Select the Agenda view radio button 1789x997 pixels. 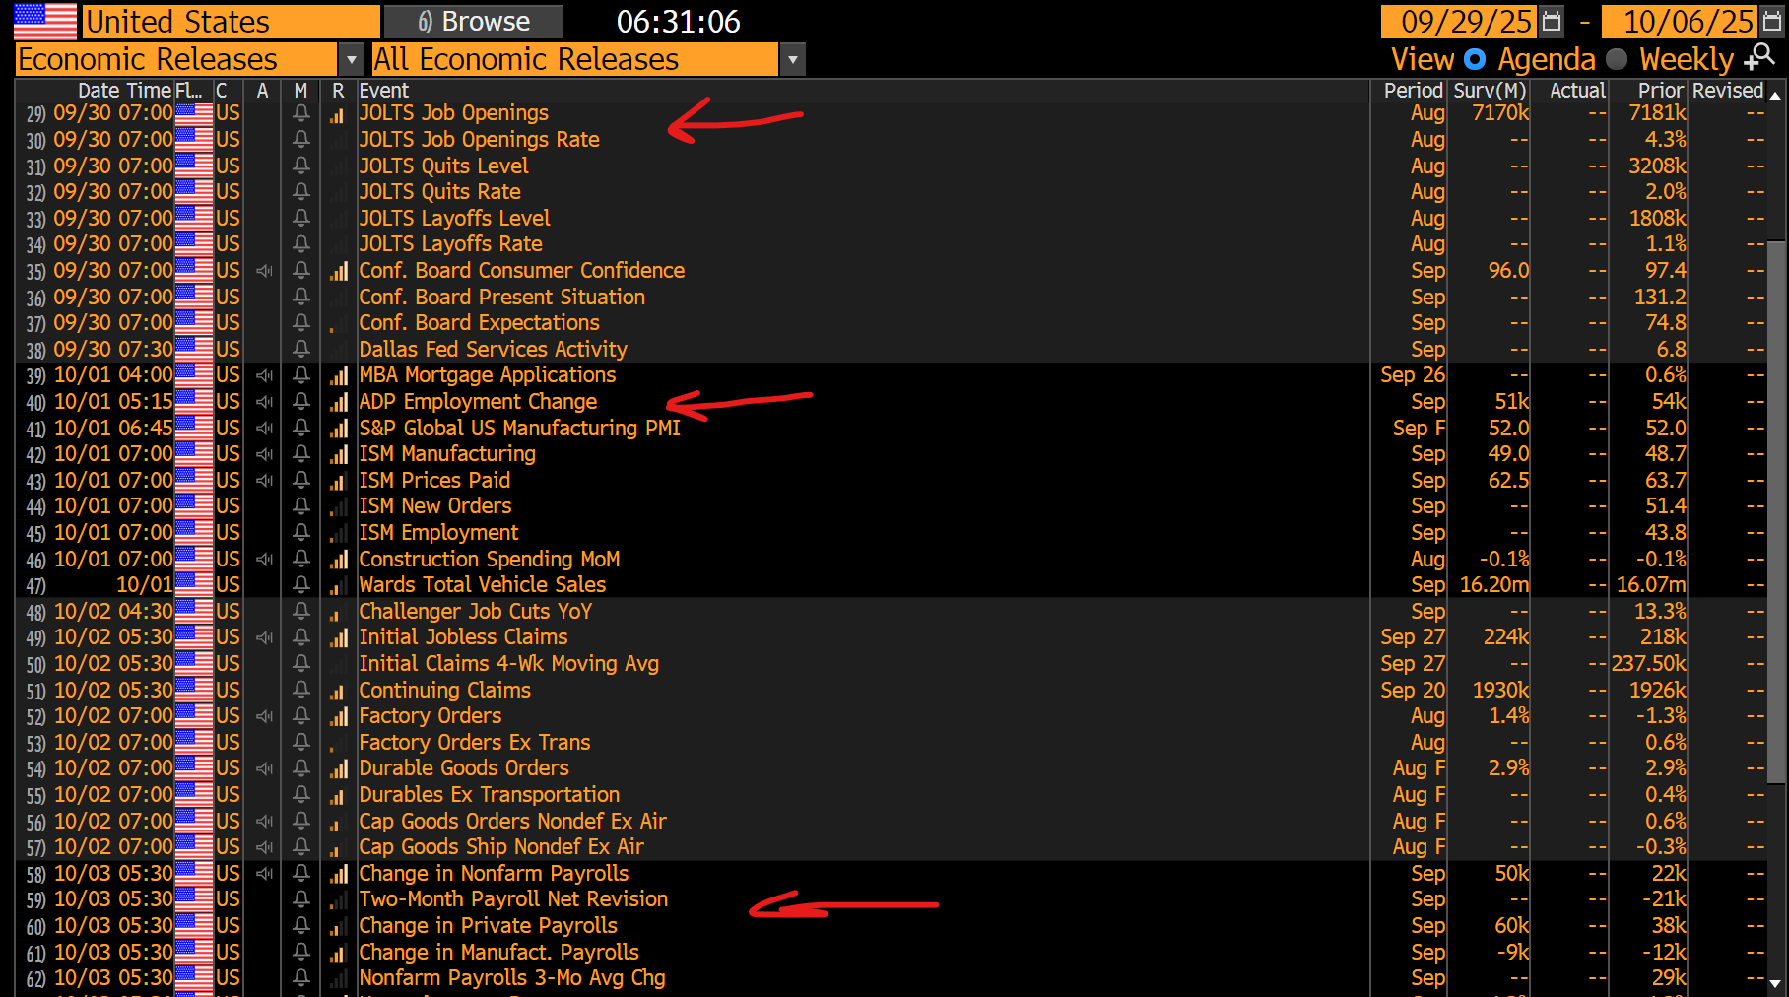pyautogui.click(x=1475, y=59)
